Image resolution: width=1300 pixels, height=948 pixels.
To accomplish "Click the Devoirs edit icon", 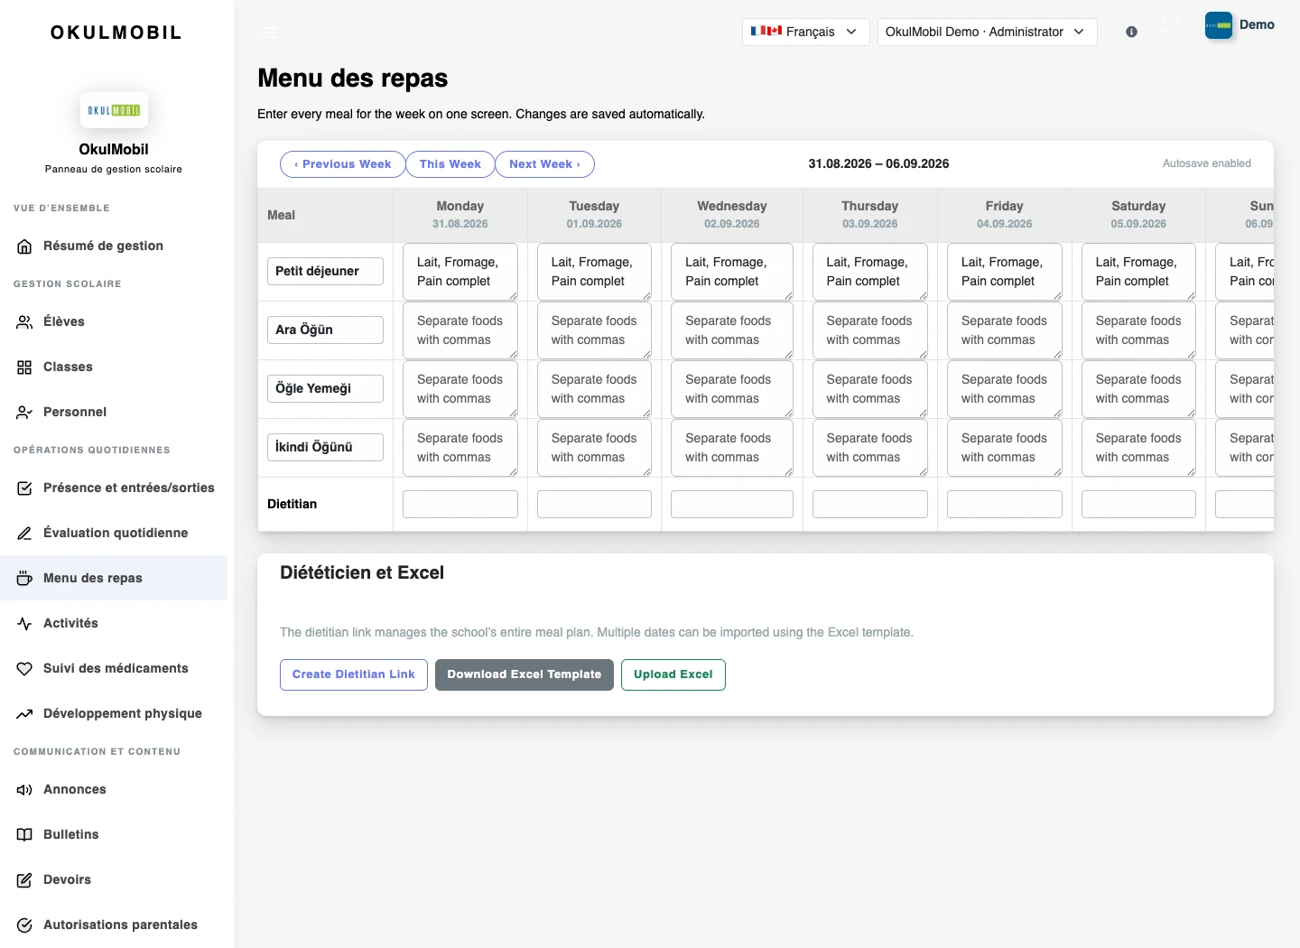I will 24,880.
